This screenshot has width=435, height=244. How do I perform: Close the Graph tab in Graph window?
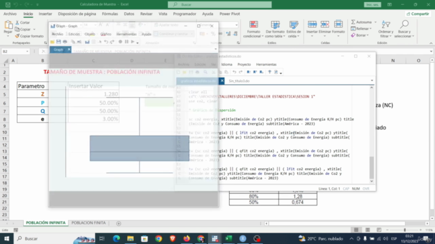point(69,49)
